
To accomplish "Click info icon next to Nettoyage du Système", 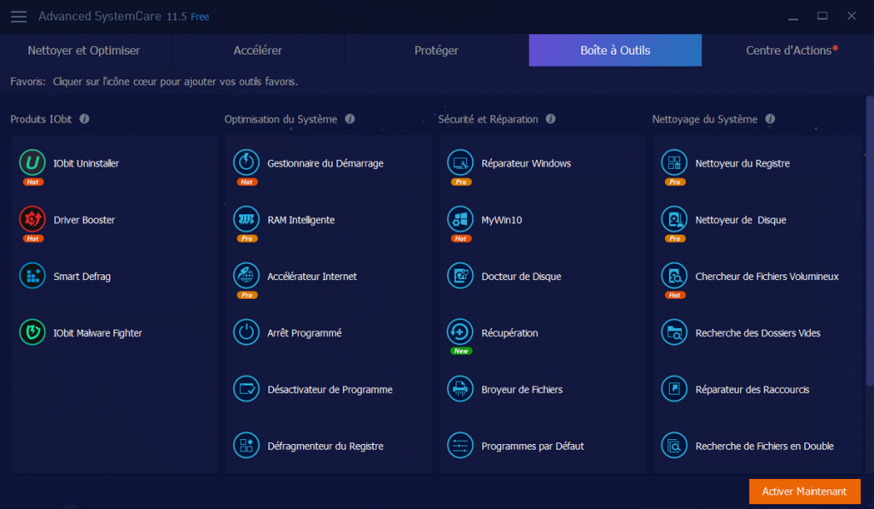I will click(x=770, y=119).
